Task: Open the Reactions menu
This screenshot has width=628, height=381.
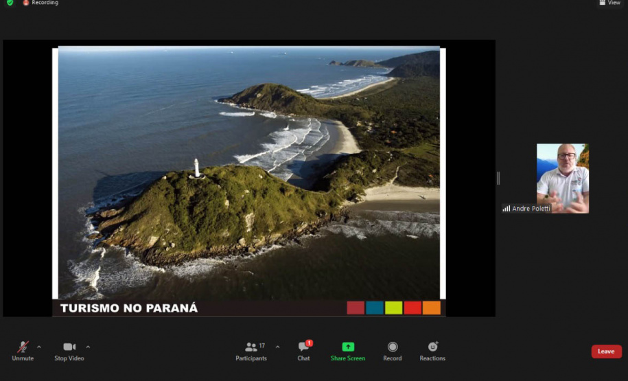Action: pyautogui.click(x=432, y=351)
